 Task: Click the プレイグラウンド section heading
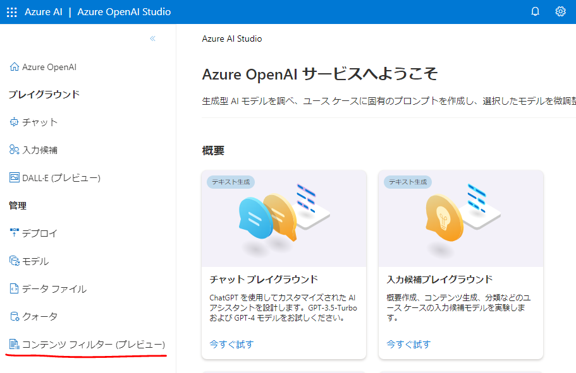[x=44, y=95]
